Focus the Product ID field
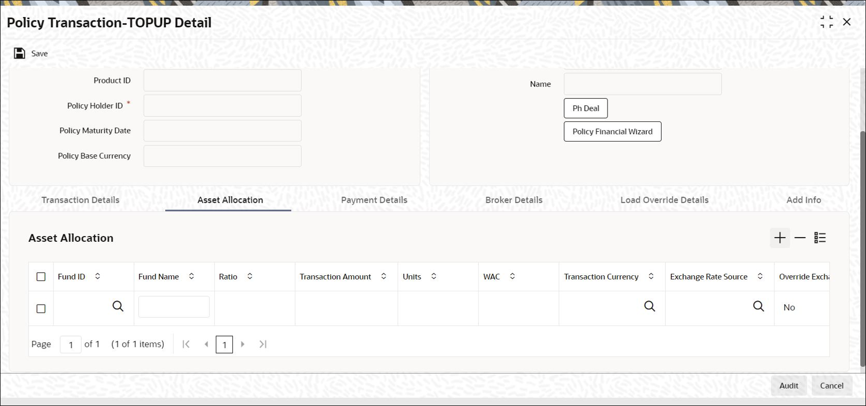The width and height of the screenshot is (866, 406). [222, 80]
